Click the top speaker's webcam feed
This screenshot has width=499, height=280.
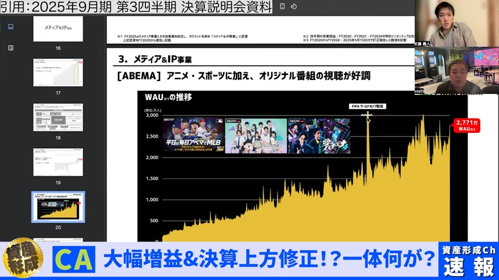[x=457, y=23]
